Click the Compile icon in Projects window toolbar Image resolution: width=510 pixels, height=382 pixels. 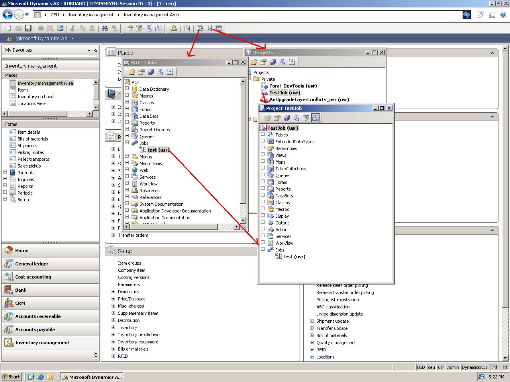coord(282,62)
